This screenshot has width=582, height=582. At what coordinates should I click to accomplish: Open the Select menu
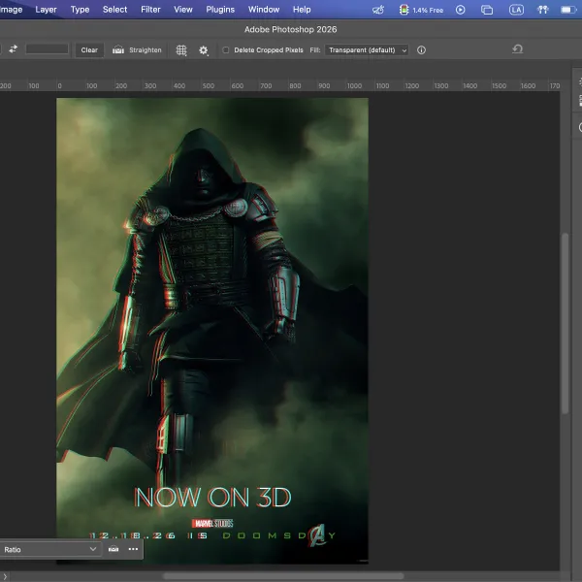point(115,10)
